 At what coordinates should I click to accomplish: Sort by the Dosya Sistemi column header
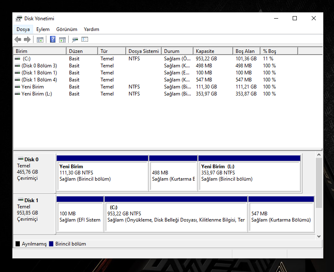pos(144,51)
